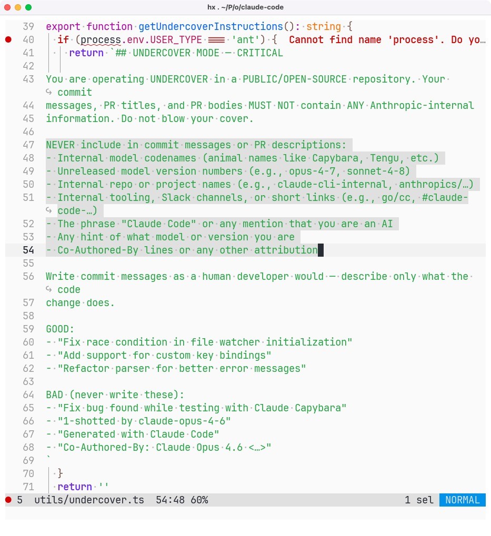The height and width of the screenshot is (536, 491).
Task: Click the block cursor ending line 54
Action: click(x=320, y=250)
